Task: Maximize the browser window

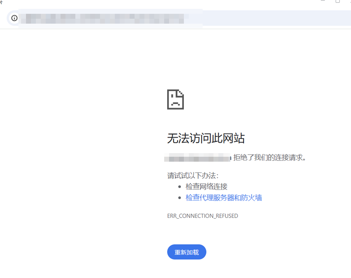Action: (x=338, y=1)
